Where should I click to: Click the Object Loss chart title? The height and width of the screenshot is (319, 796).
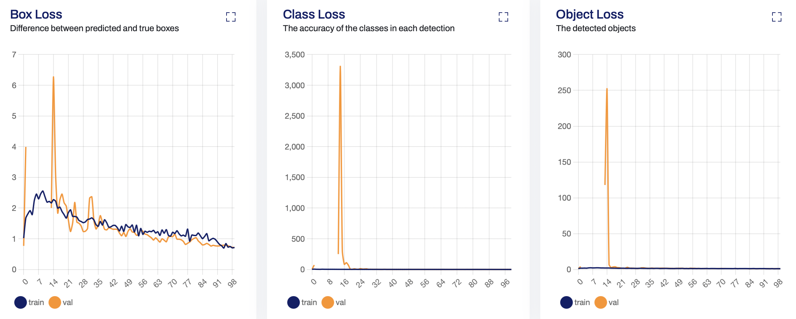pyautogui.click(x=590, y=15)
